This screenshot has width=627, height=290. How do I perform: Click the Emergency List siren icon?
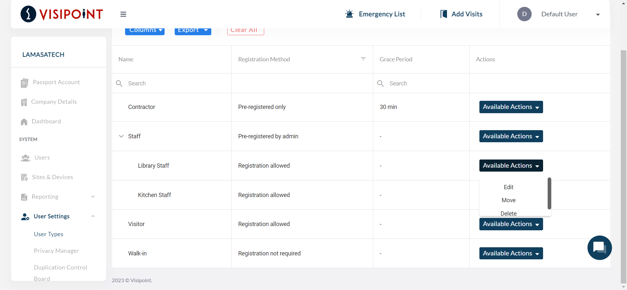349,14
